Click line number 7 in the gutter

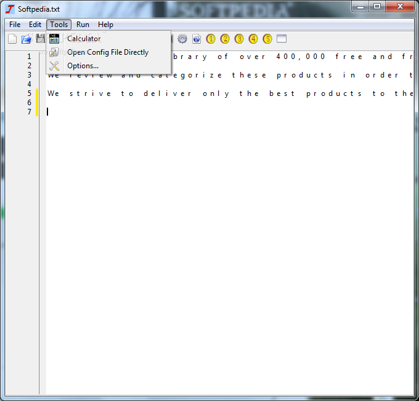click(x=29, y=112)
